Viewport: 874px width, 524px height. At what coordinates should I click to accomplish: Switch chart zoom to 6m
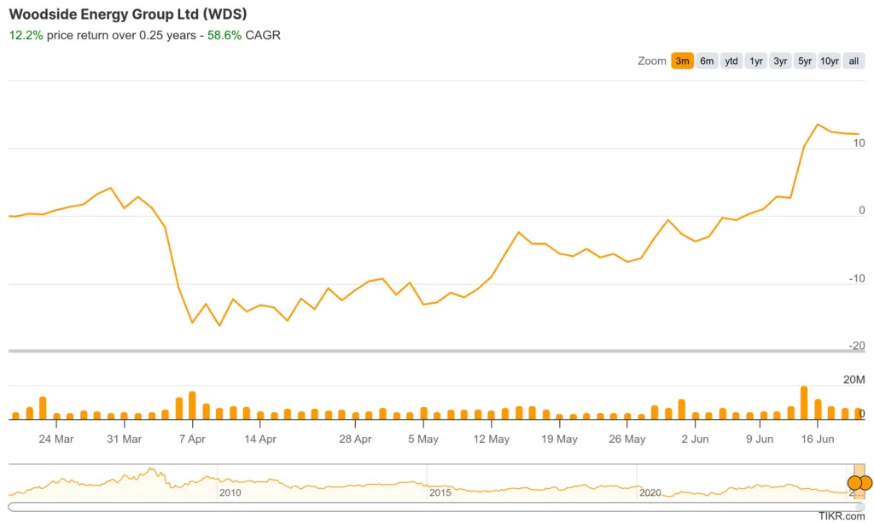click(707, 61)
